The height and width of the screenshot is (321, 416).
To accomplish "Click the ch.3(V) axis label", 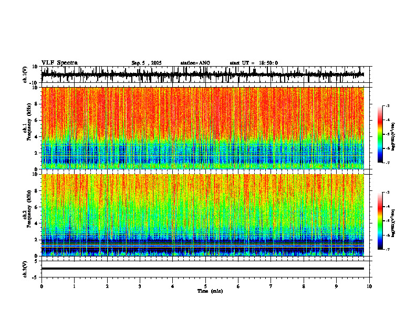I will click(x=25, y=269).
